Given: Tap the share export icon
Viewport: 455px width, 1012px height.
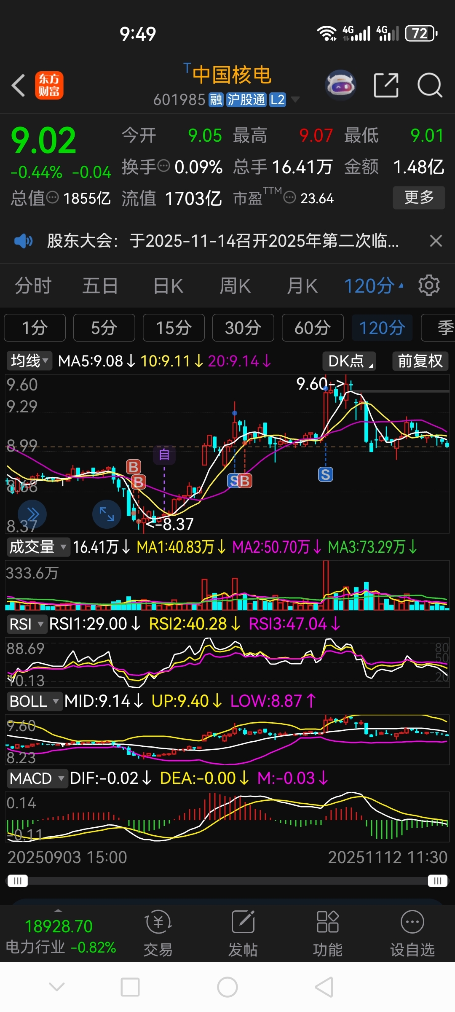Looking at the screenshot, I should tap(386, 85).
